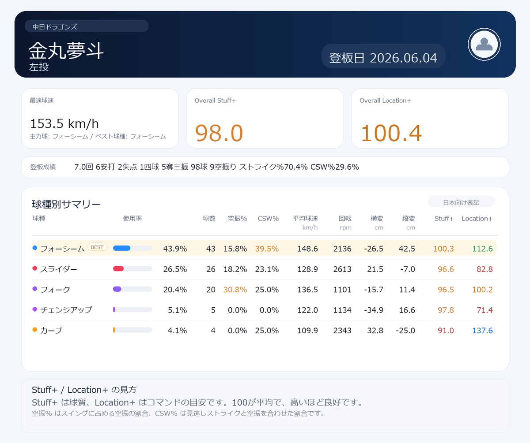Click カーブ horizontal movement 32.8

point(375,330)
